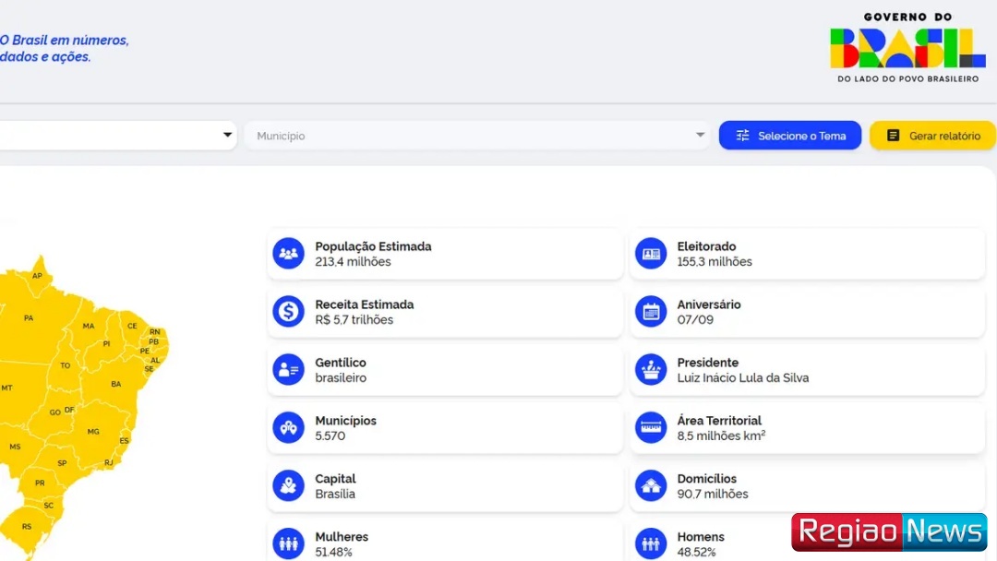
Task: Click the Regiao News watermark logo
Action: click(x=889, y=532)
